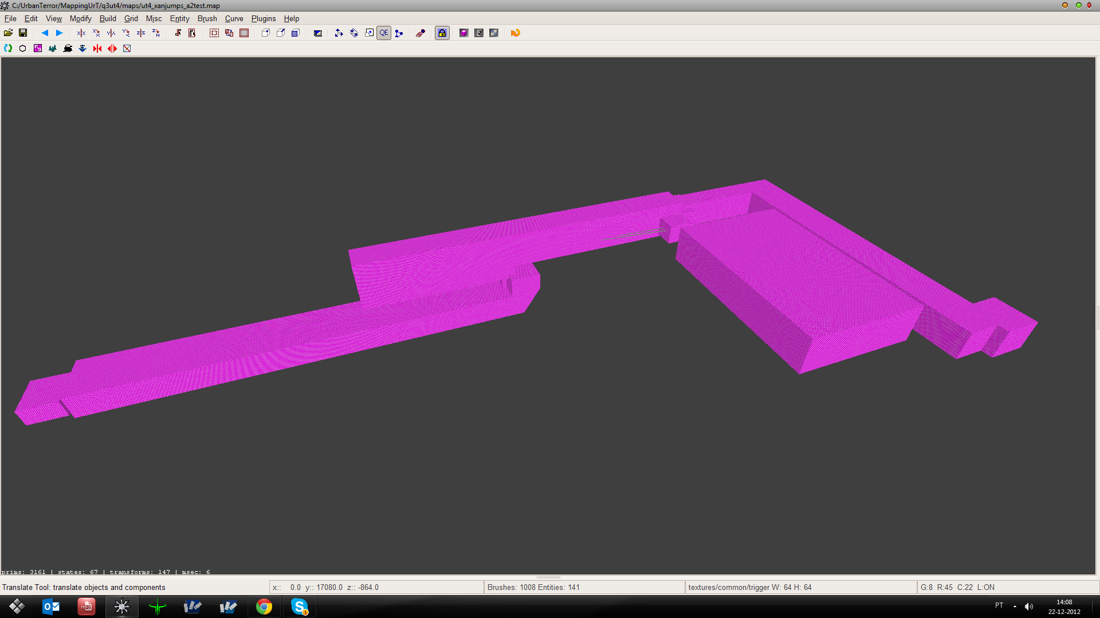The height and width of the screenshot is (618, 1100).
Task: Select the Translate tool icon
Action: coord(339,33)
